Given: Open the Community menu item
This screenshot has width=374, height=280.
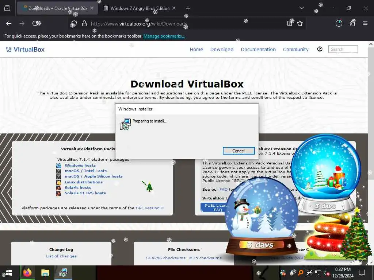Looking at the screenshot, I should [296, 49].
